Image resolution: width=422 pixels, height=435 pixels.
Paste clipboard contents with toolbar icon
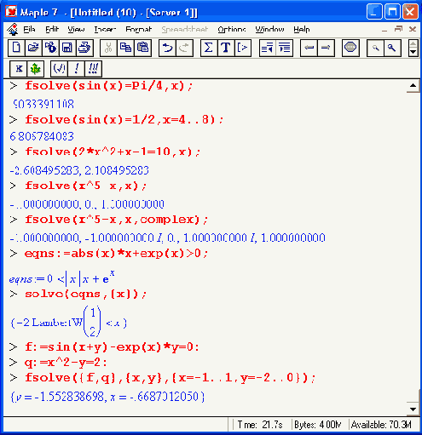(142, 48)
